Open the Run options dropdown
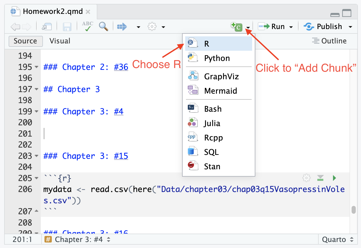The height and width of the screenshot is (248, 361). click(x=291, y=27)
